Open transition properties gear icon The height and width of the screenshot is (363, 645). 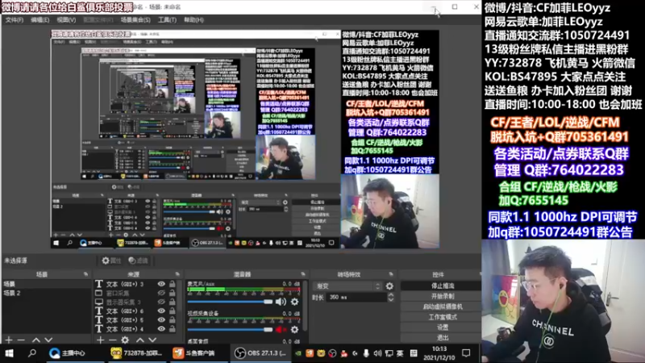389,286
